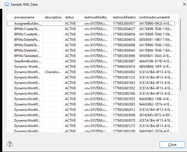
Task: Select the lastmodifiedby column header
Action: (97, 17)
